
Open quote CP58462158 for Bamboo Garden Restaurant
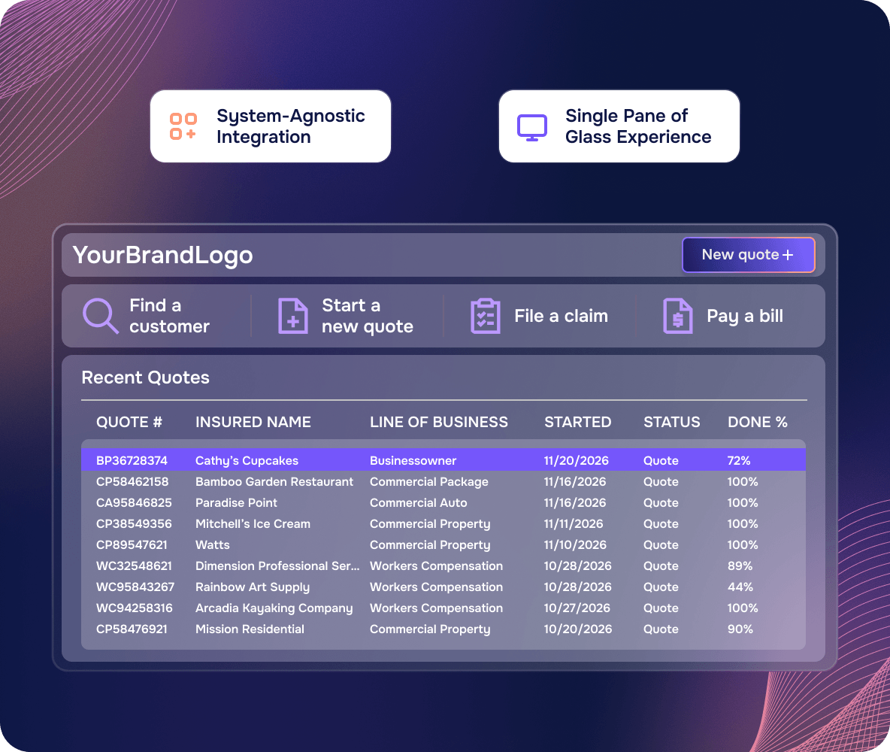tap(443, 481)
